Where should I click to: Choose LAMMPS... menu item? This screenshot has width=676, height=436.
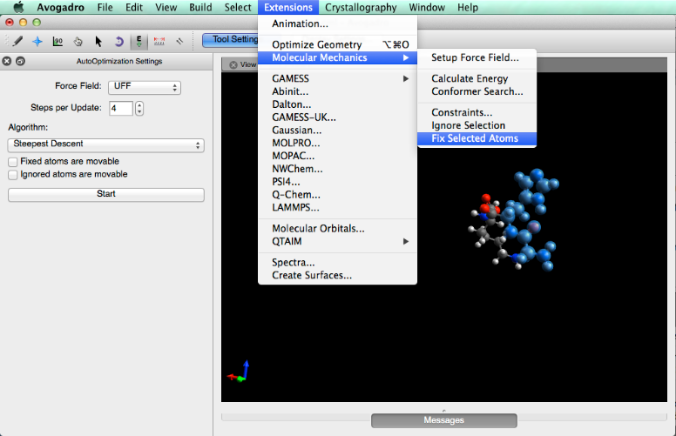(x=338, y=208)
